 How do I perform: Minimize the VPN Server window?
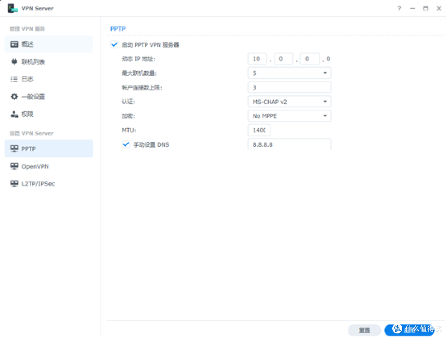coord(412,9)
